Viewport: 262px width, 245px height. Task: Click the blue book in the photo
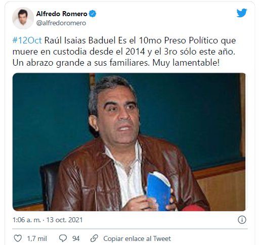point(159,190)
